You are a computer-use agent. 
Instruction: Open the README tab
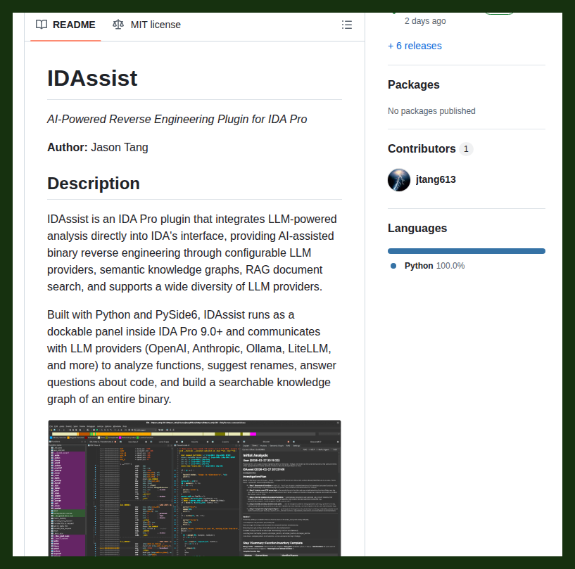point(65,25)
